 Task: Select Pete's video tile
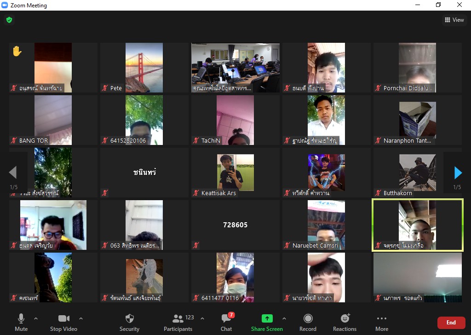(144, 67)
